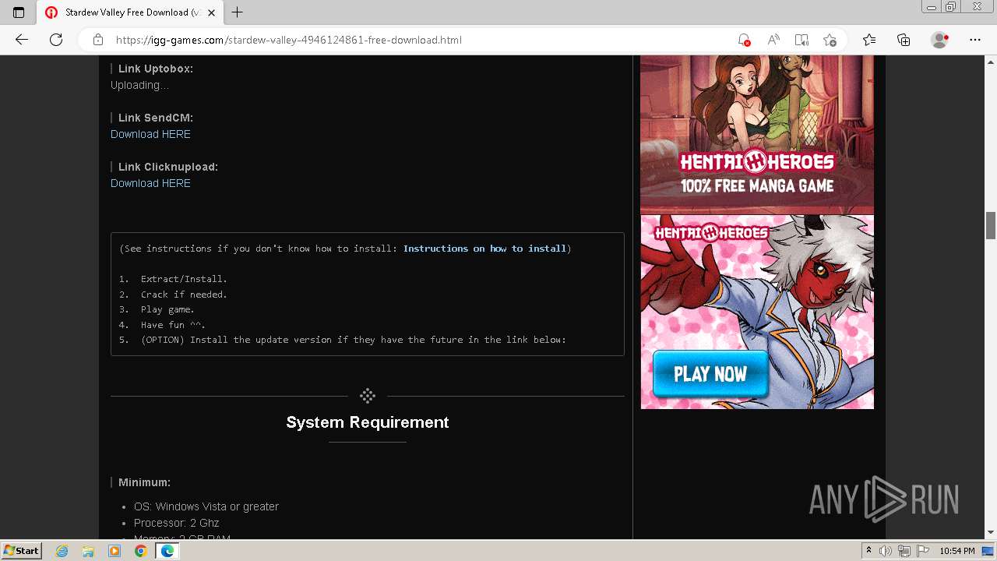
Task: Open Collections icon
Action: [x=904, y=40]
